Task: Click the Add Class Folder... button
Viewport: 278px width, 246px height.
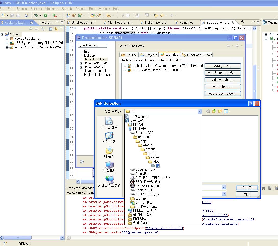Action: [x=223, y=94]
